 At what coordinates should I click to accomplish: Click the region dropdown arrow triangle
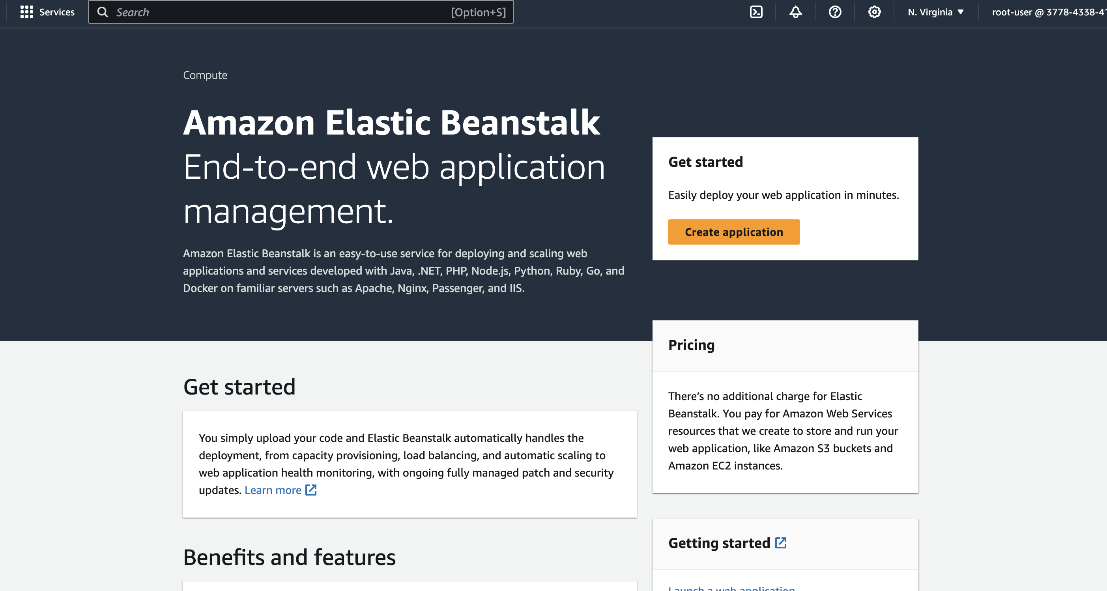coord(961,12)
